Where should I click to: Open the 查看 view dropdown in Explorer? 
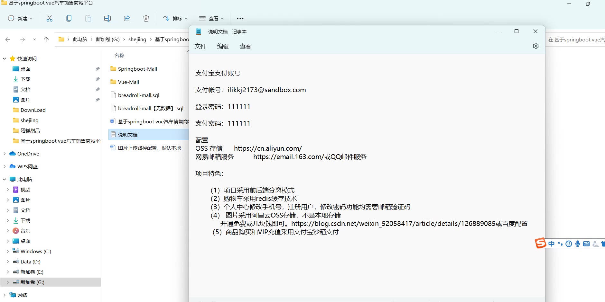tap(211, 18)
